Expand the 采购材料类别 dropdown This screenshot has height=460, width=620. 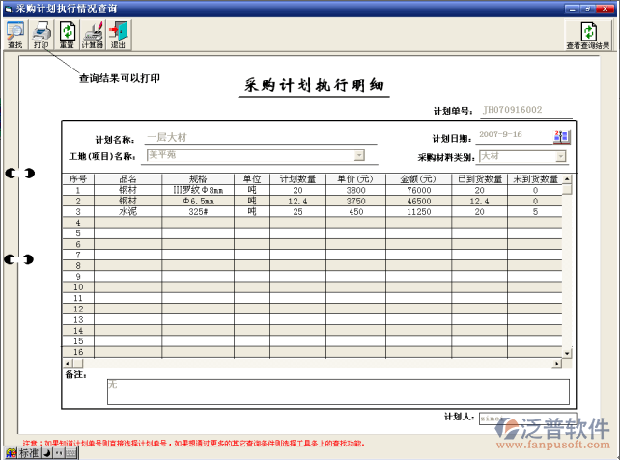(560, 156)
